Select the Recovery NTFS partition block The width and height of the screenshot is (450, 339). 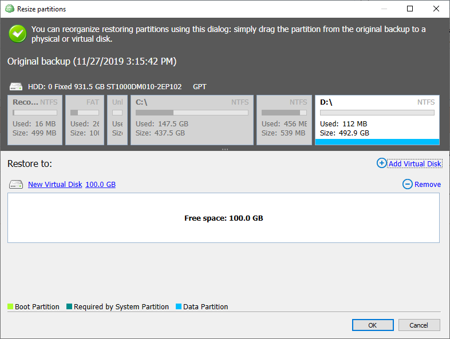(35, 120)
